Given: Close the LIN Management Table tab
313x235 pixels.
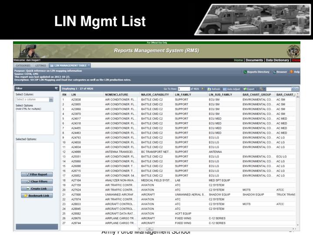Looking at the screenshot, I should coord(89,65).
